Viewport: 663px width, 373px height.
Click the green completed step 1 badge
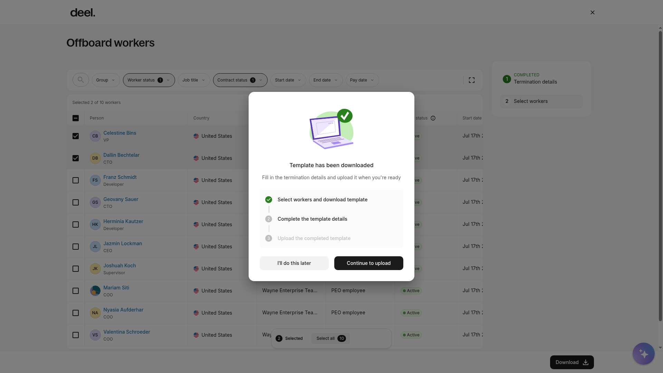click(507, 79)
